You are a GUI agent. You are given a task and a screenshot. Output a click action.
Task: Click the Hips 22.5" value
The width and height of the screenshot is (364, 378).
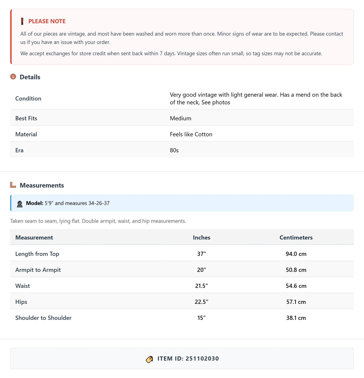pyautogui.click(x=202, y=302)
